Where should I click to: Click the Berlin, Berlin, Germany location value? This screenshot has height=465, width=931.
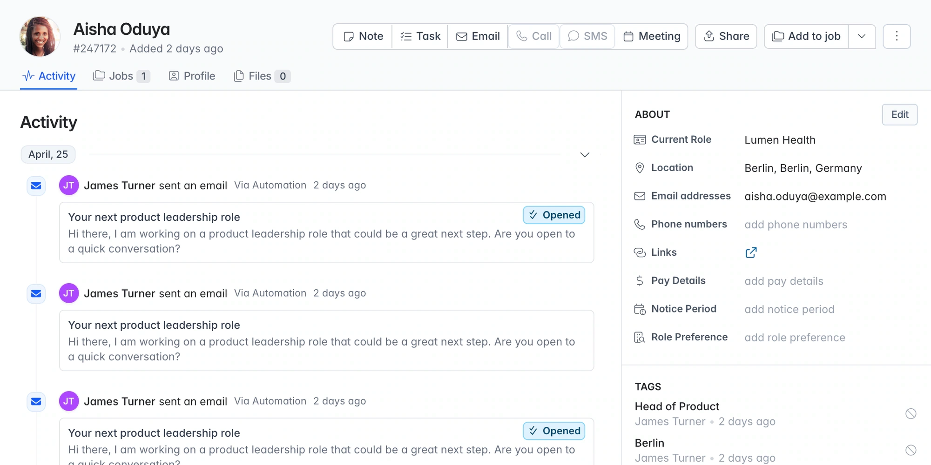pyautogui.click(x=803, y=168)
